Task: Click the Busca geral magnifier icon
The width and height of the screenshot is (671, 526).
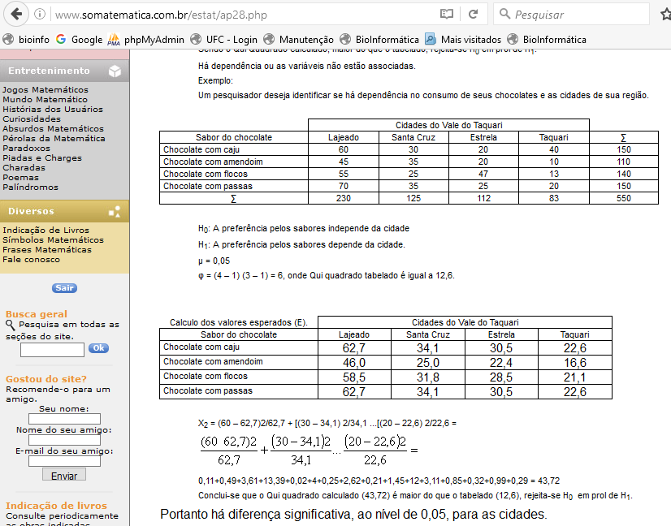Action: point(11,325)
